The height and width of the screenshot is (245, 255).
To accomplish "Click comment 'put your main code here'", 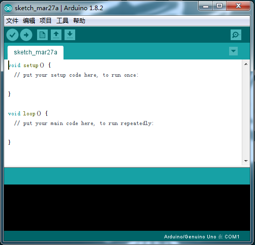I will 84,124.
